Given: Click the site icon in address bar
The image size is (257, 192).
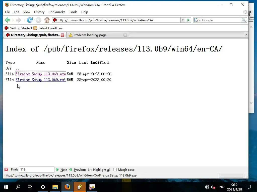Looking at the screenshot, I should coord(55,20).
